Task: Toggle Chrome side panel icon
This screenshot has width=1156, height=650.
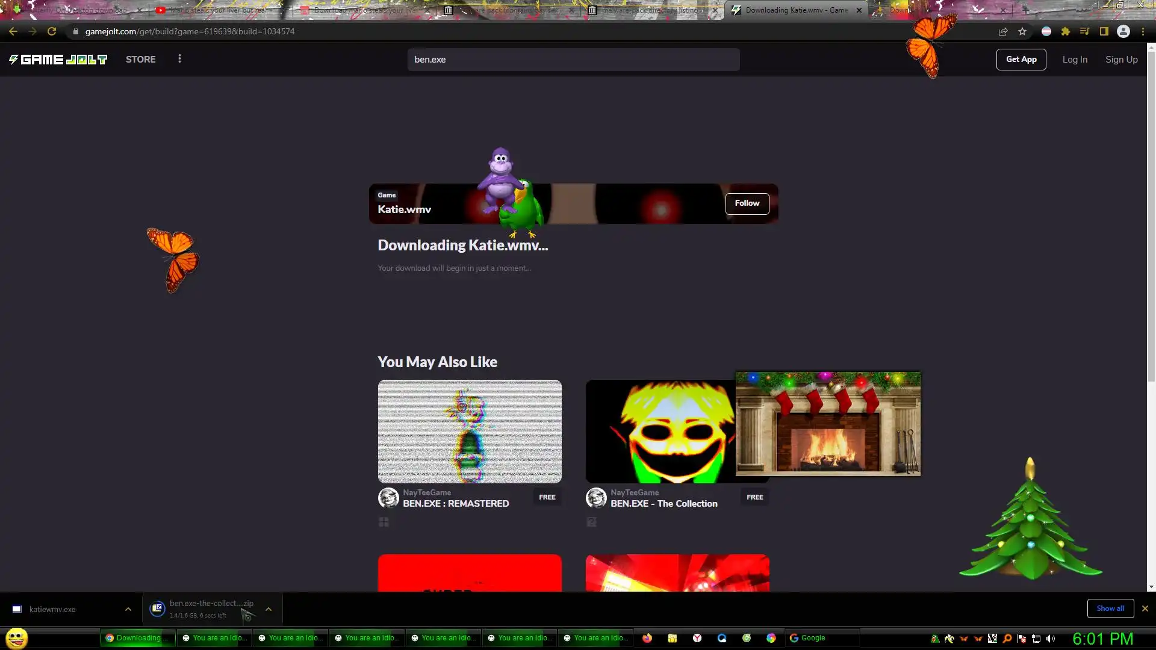Action: point(1104,31)
